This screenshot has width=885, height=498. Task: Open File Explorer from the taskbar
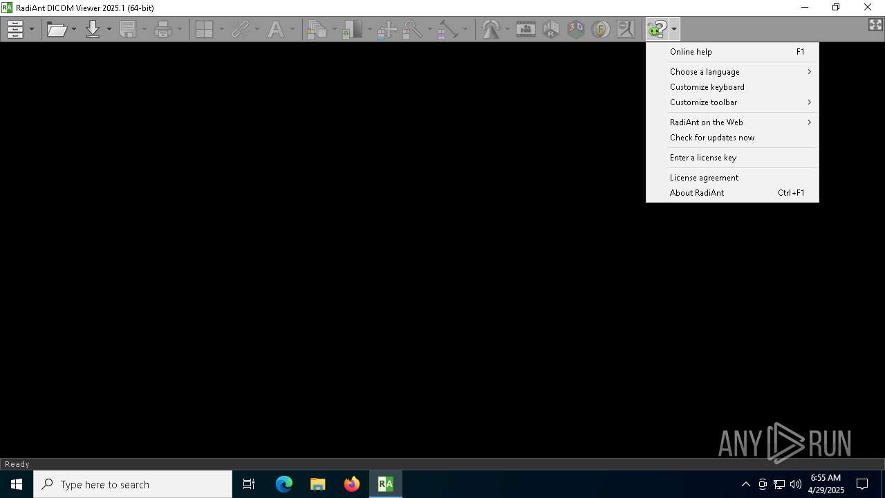click(x=318, y=484)
